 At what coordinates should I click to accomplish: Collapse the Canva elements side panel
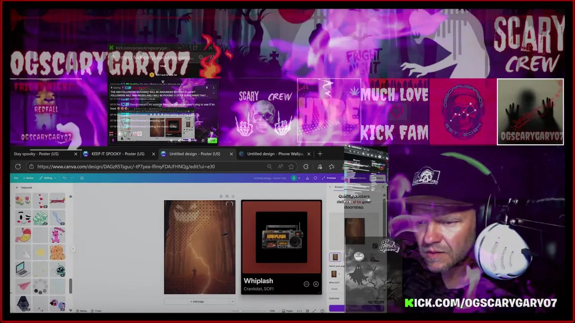(73, 249)
